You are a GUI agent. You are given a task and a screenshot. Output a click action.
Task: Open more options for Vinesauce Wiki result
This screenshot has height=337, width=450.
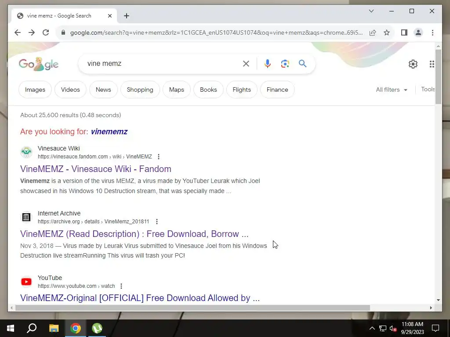pyautogui.click(x=158, y=157)
